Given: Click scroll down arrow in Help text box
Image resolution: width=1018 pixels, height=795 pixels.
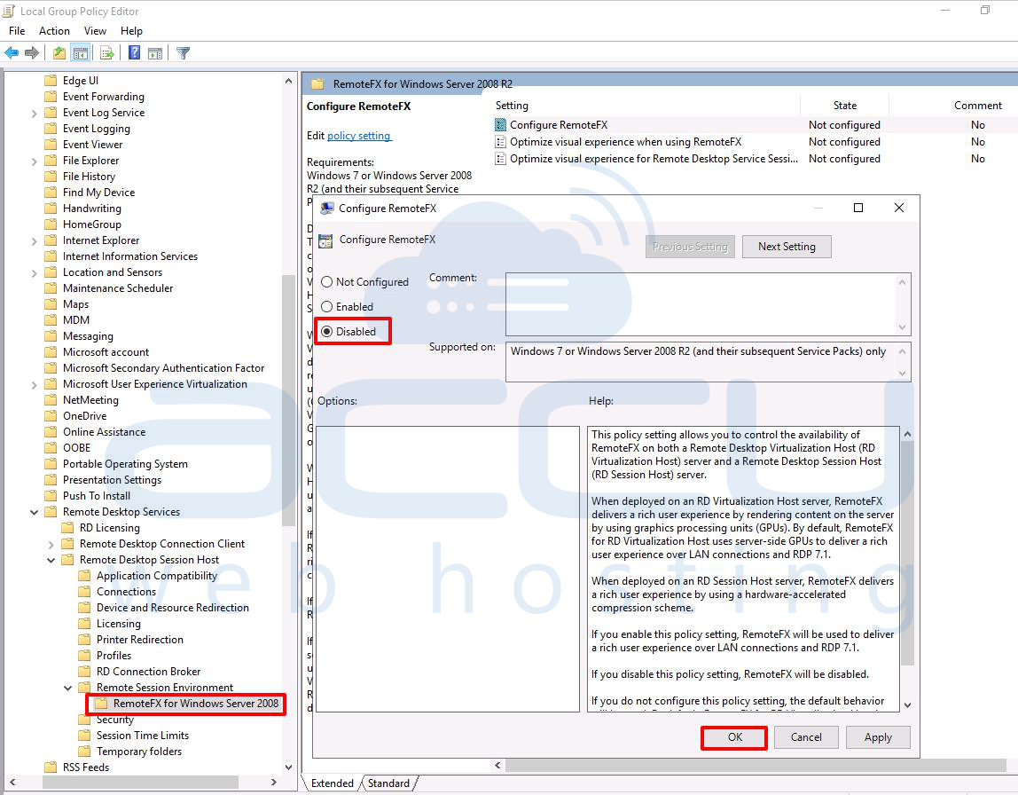Looking at the screenshot, I should click(907, 704).
